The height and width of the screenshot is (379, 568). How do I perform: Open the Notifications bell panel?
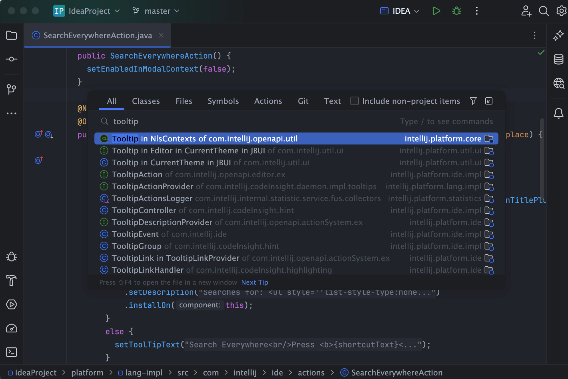pyautogui.click(x=559, y=113)
